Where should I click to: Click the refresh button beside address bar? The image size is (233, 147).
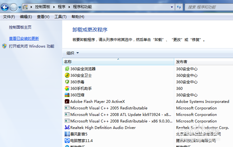pyautogui.click(x=179, y=7)
